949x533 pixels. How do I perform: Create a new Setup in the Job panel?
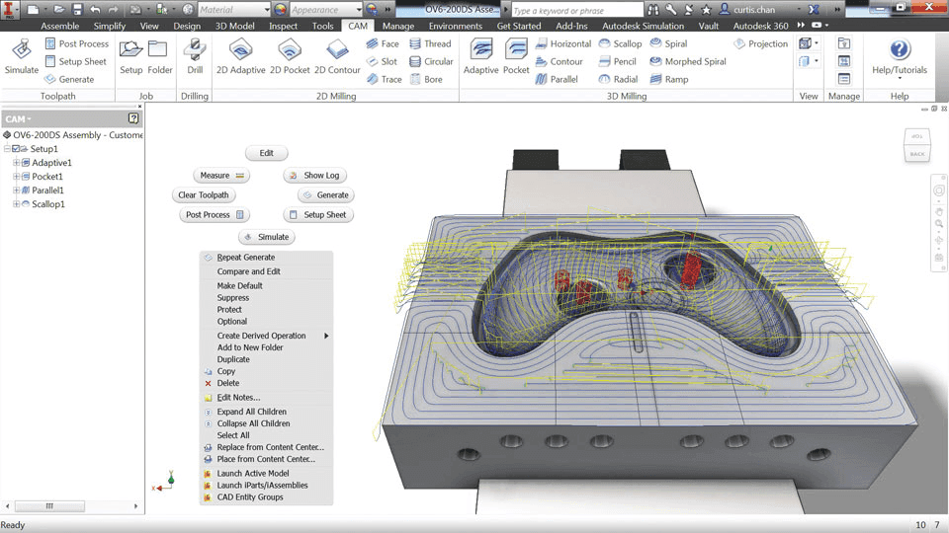(x=130, y=56)
